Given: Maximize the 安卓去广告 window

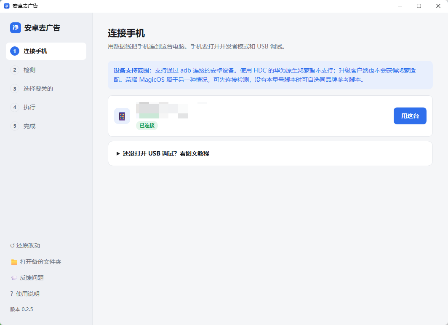Looking at the screenshot, I should click(419, 6).
